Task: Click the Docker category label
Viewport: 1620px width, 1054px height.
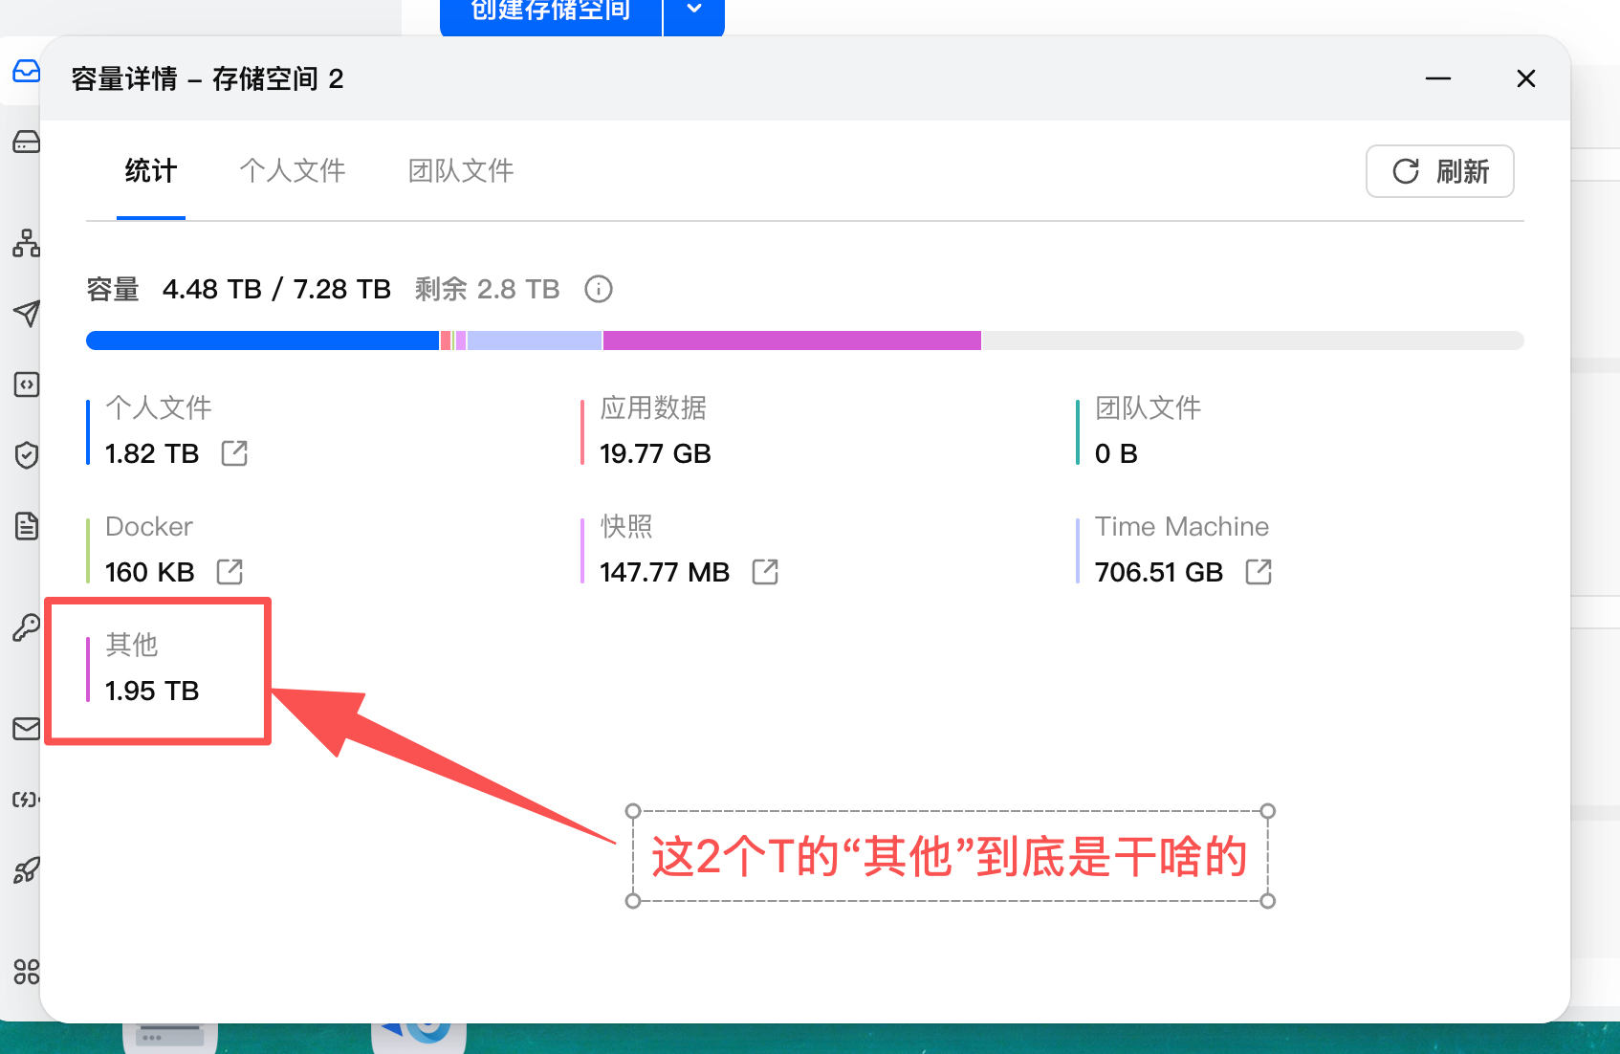Action: (x=149, y=526)
